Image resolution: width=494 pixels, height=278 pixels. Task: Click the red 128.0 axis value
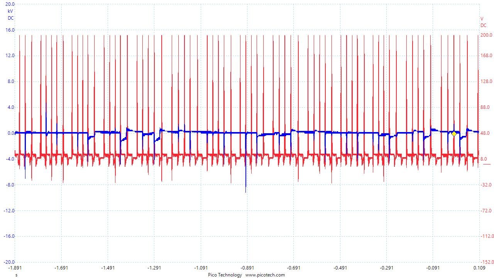(486, 81)
